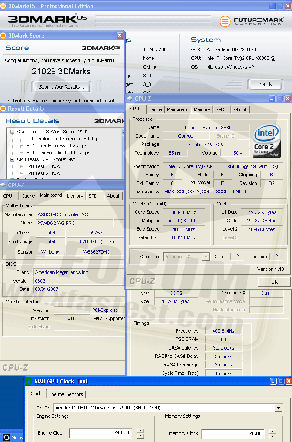This screenshot has height=442, width=292.
Task: Decrease Engine Clock with down arrow
Action: pyautogui.click(x=140, y=435)
